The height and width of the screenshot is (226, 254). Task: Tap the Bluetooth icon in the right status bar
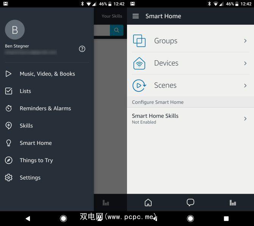coord(209,4)
